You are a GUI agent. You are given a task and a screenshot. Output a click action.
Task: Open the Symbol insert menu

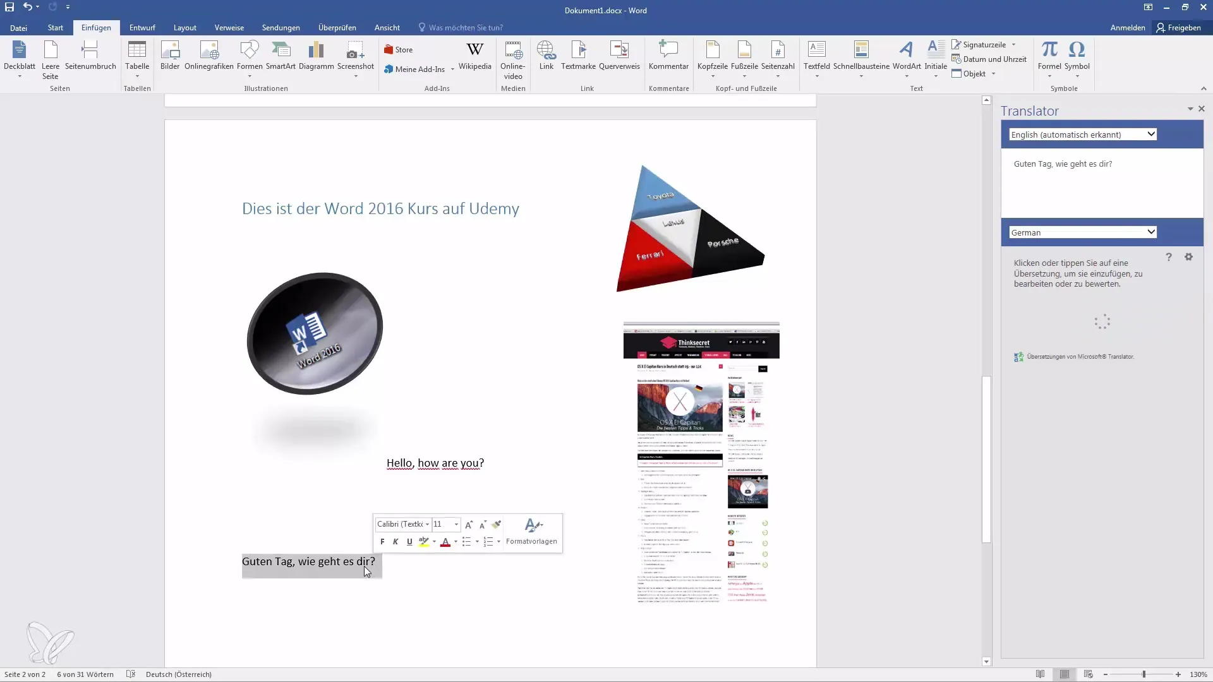coord(1077,59)
